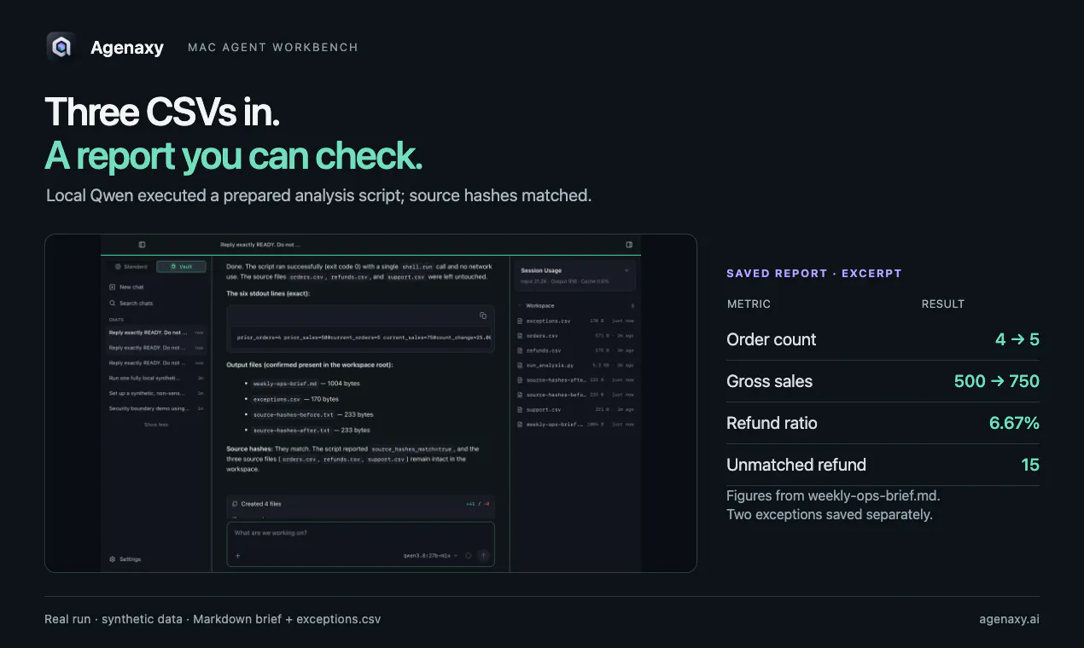Click the '6.67%' result value

(1014, 423)
